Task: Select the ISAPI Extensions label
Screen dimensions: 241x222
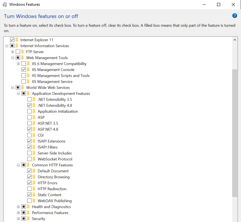Action: pos(51,141)
